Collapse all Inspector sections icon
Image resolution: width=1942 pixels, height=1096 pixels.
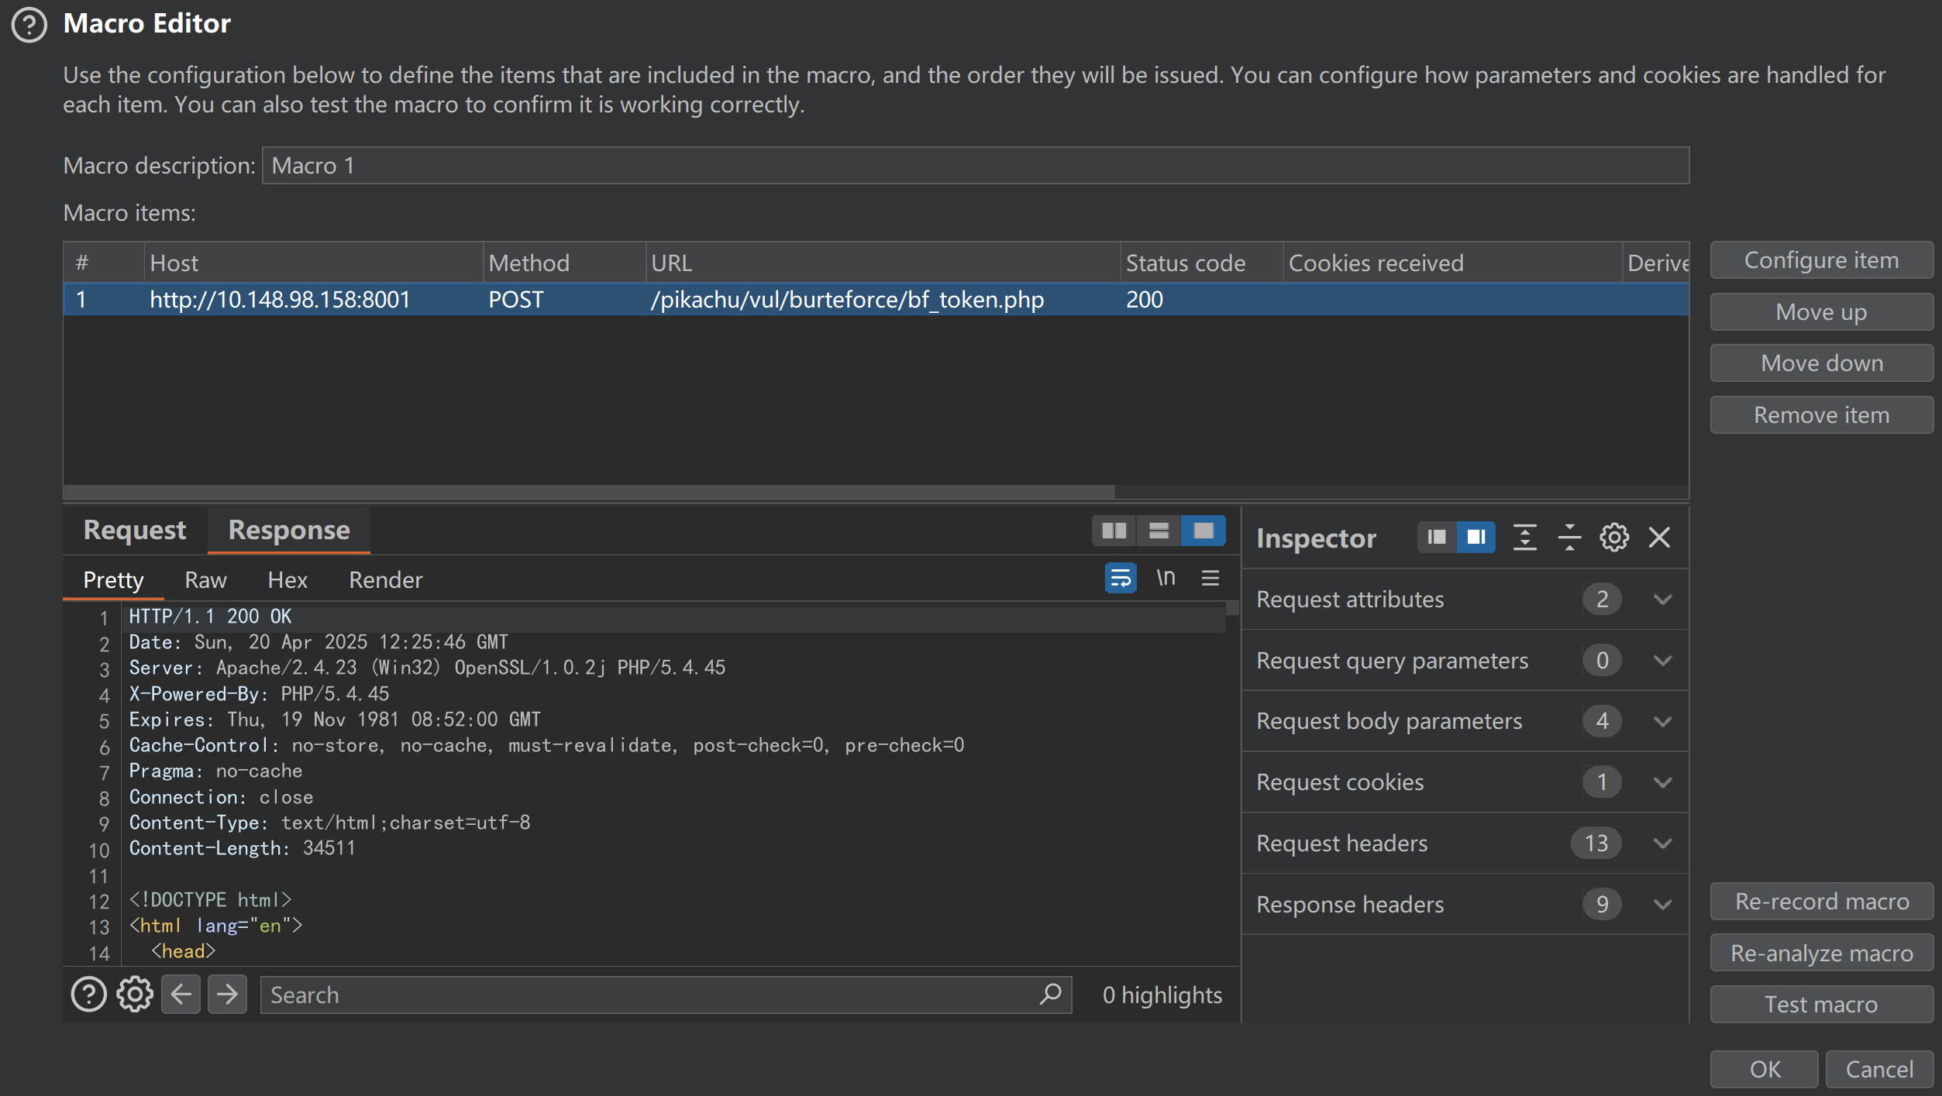click(1569, 537)
